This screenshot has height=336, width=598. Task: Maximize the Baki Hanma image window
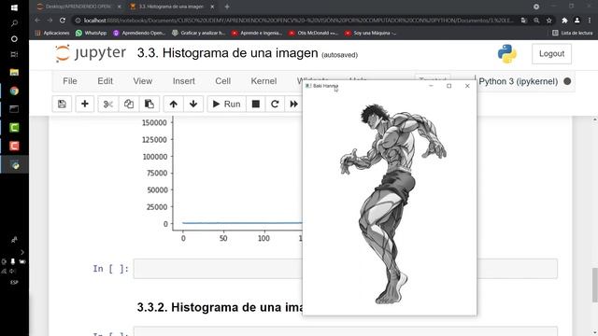(x=448, y=86)
